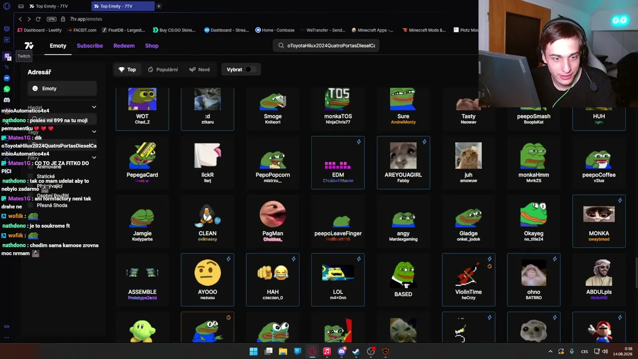Open a new browser tab with plus

[x=159, y=6]
